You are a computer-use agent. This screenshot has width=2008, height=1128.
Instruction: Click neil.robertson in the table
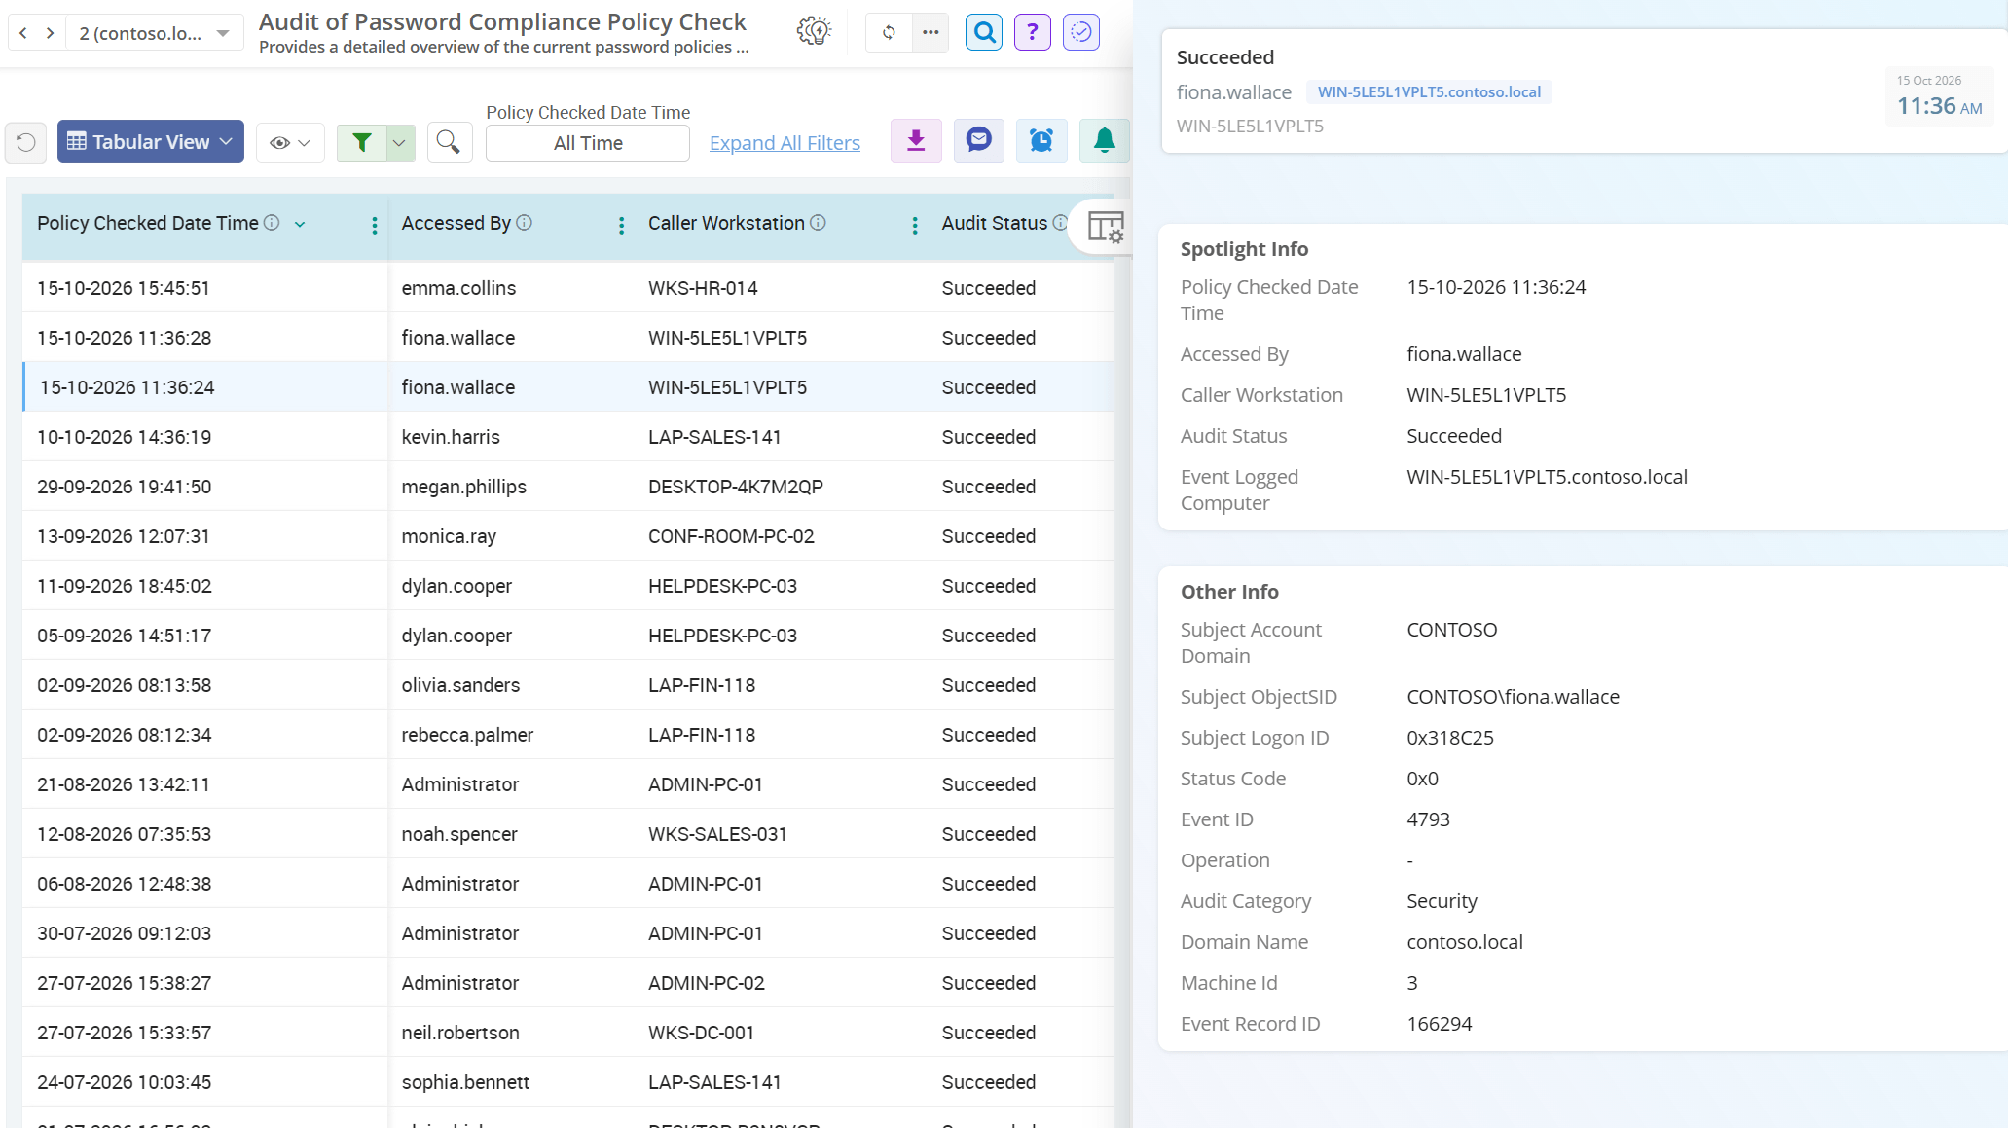pos(460,1033)
